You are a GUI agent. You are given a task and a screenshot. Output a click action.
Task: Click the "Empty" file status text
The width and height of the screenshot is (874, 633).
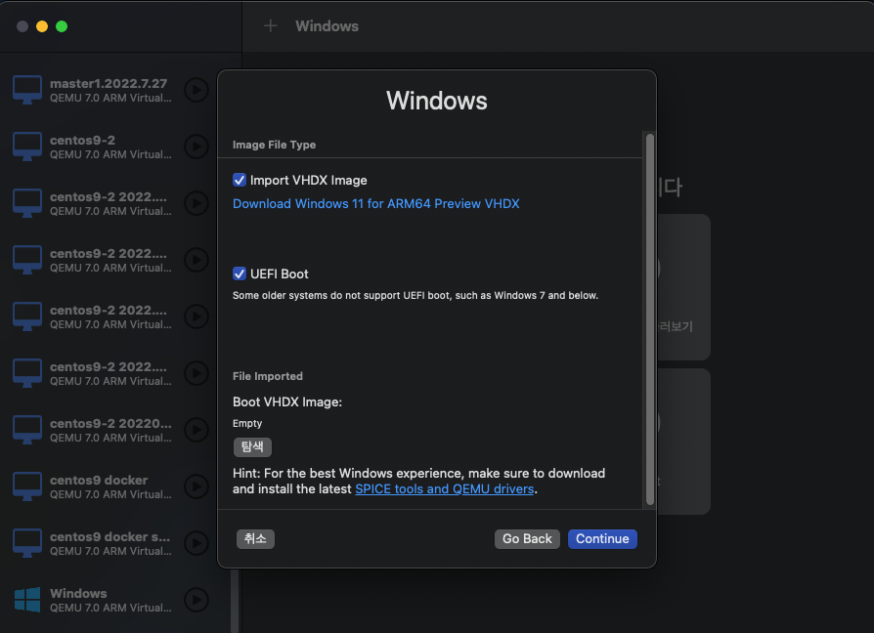click(247, 424)
